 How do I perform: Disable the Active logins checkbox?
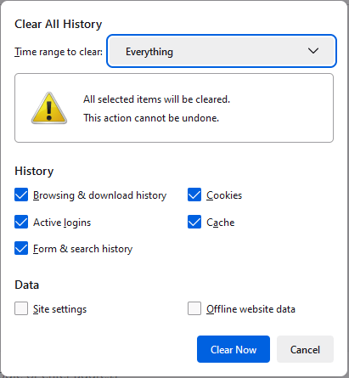tap(21, 222)
